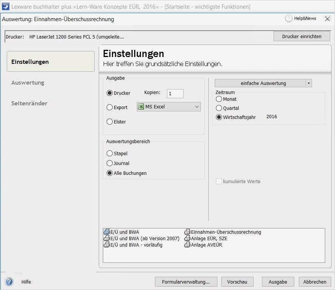The image size is (335, 290).
Task: Select Stapel as Auswertungsbereich
Action: click(x=110, y=153)
